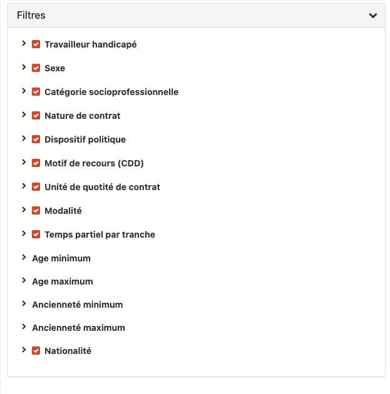Expand the Sexe filter chevron
The height and width of the screenshot is (394, 390).
24,67
